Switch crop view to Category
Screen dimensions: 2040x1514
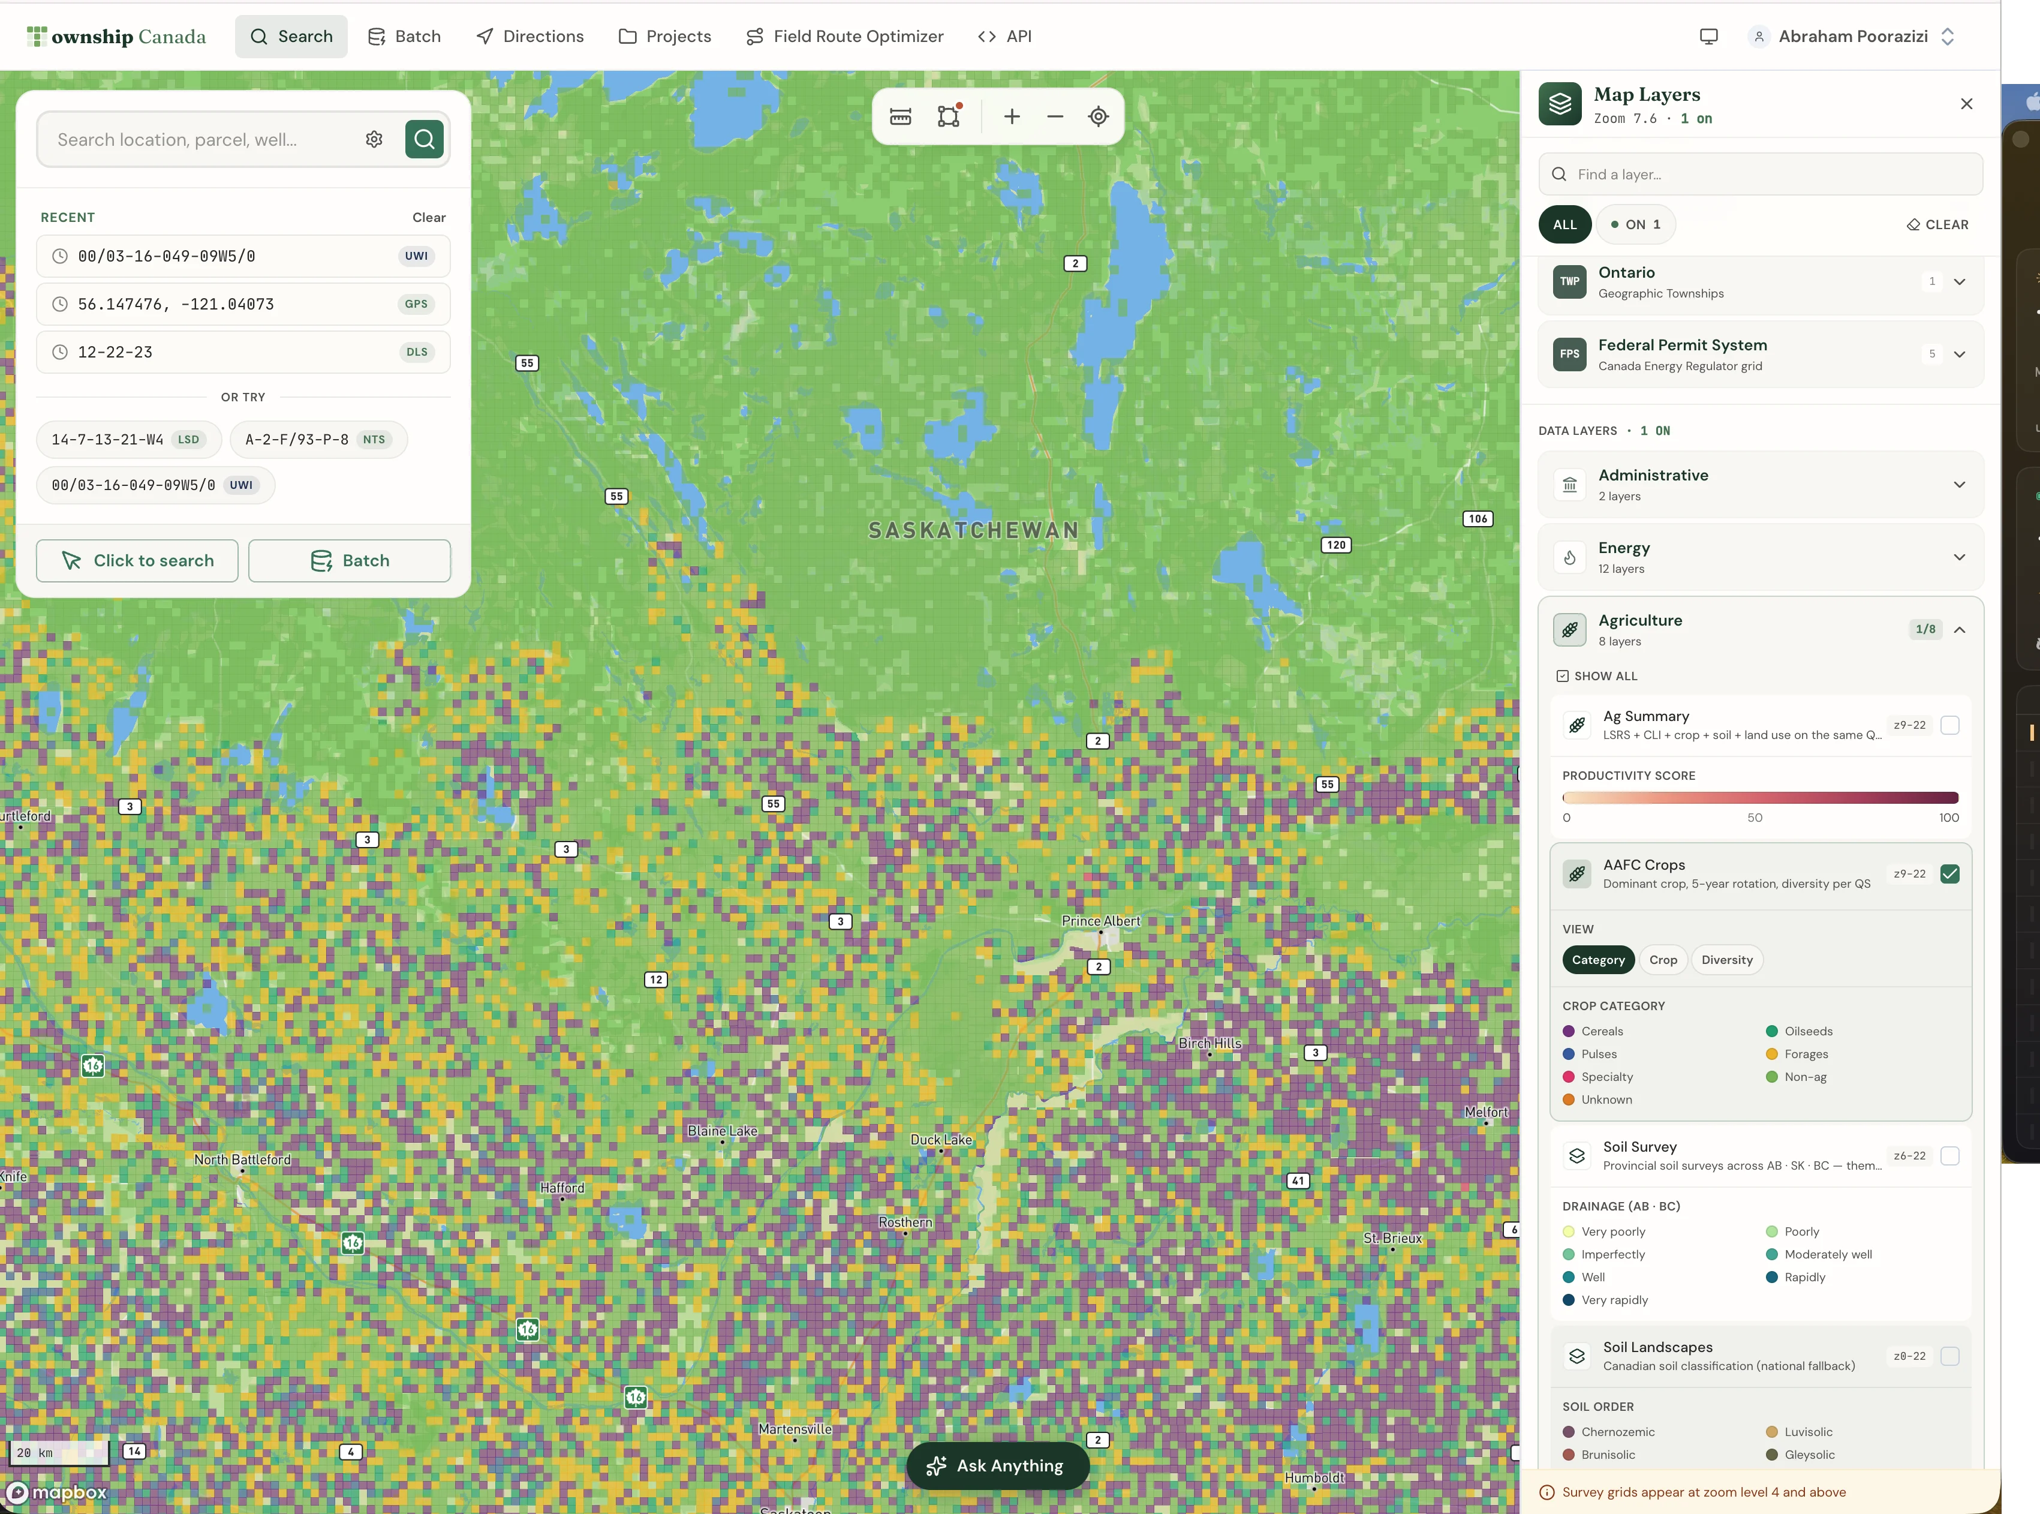point(1597,960)
